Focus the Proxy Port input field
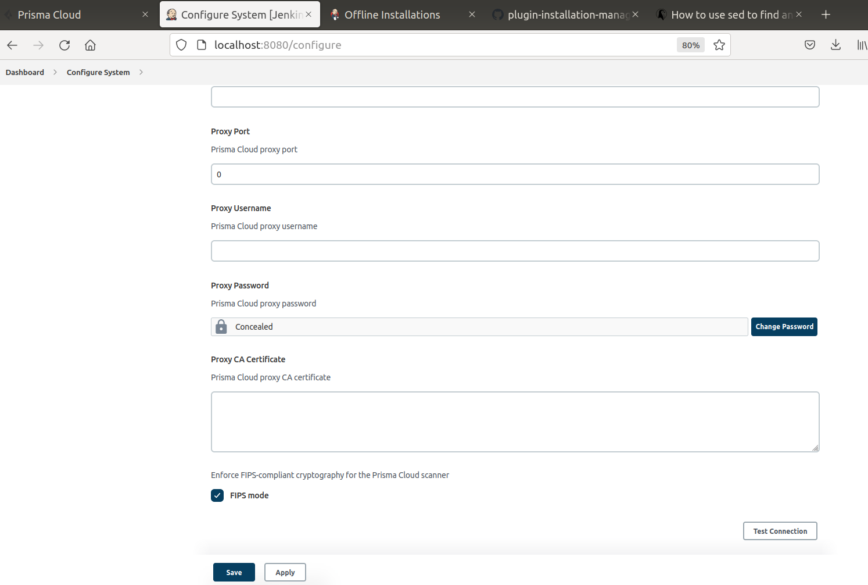The width and height of the screenshot is (868, 585). (x=515, y=174)
